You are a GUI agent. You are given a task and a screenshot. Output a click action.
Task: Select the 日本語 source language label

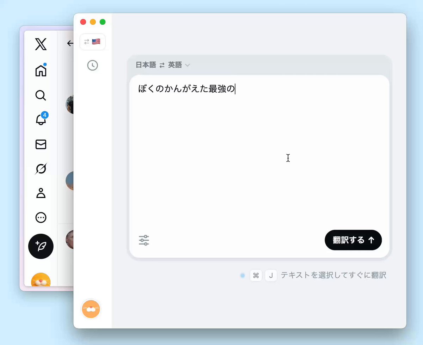click(x=146, y=65)
